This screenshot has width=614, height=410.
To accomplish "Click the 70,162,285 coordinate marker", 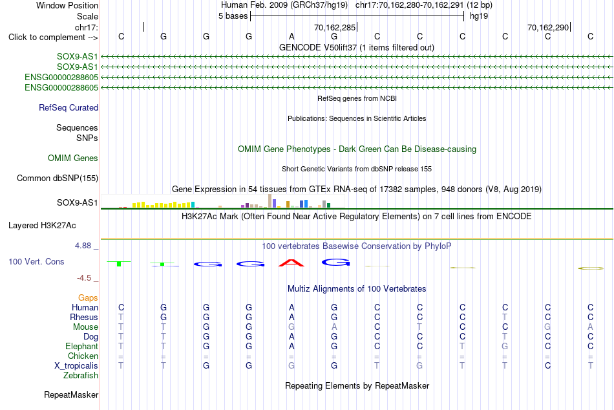I will coord(335,27).
